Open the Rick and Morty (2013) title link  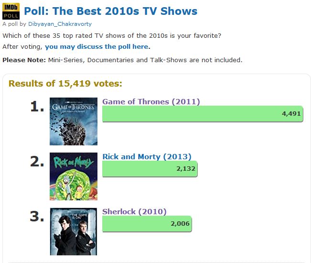[147, 156]
